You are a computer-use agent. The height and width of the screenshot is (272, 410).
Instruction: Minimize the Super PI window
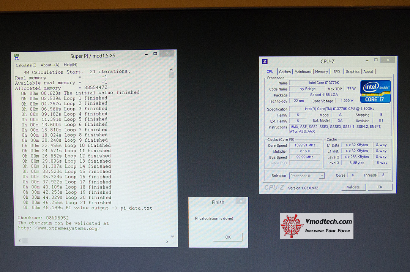pyautogui.click(x=147, y=54)
